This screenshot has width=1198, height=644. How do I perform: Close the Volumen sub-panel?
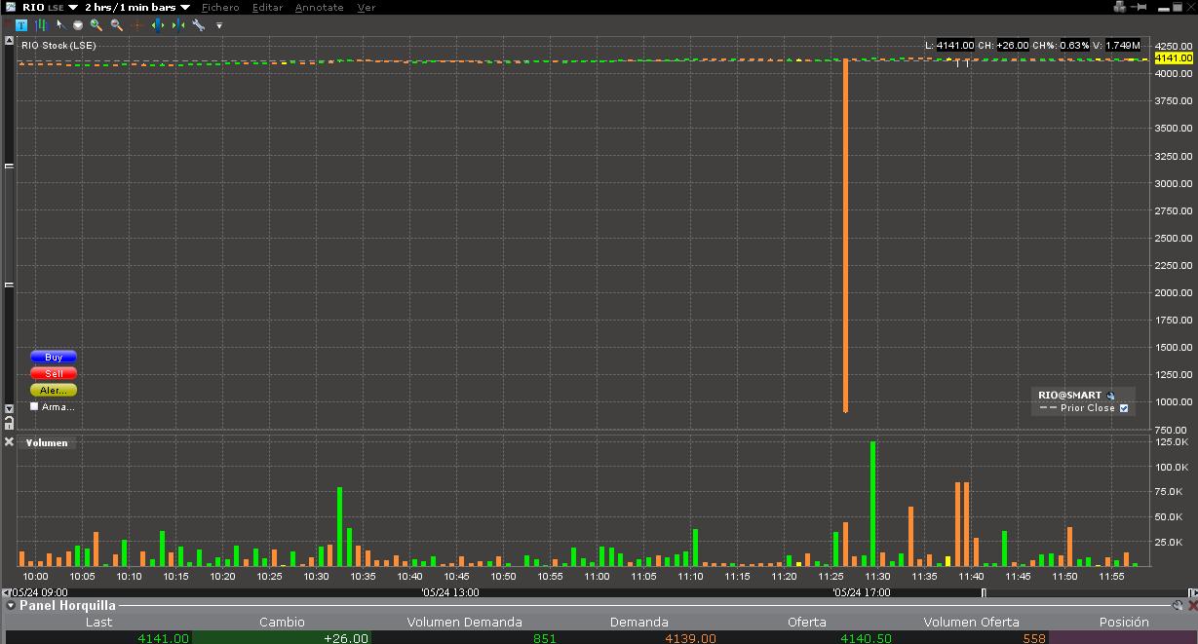9,442
